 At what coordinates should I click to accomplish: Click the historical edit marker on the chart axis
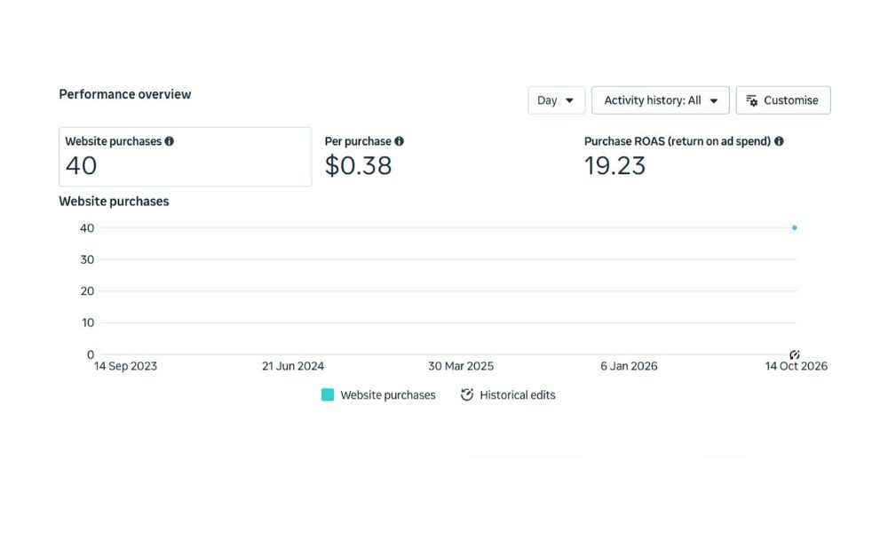(x=795, y=354)
